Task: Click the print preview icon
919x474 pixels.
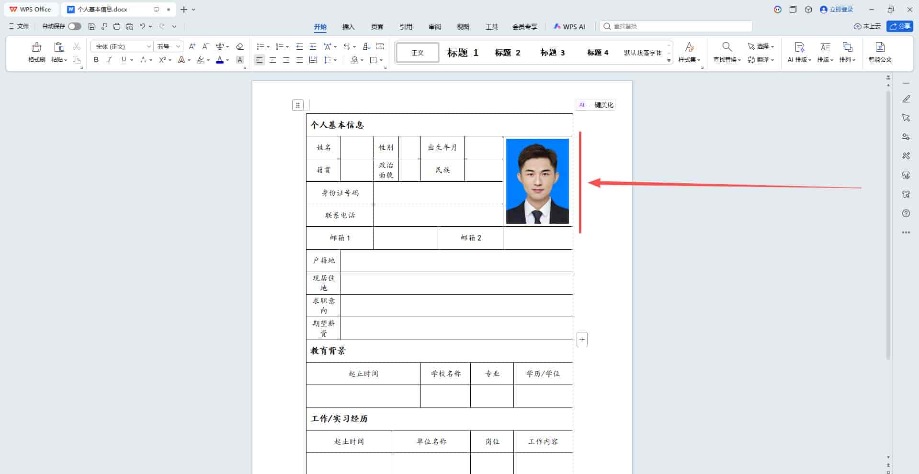Action: (129, 26)
